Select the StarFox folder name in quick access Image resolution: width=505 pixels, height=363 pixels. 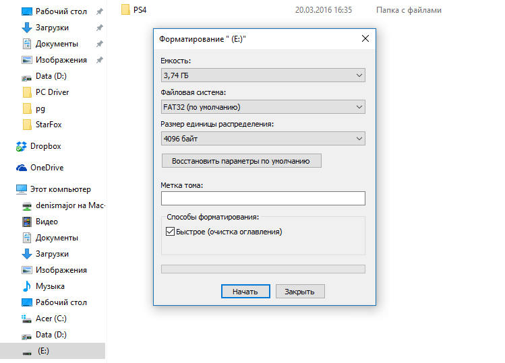tap(49, 125)
